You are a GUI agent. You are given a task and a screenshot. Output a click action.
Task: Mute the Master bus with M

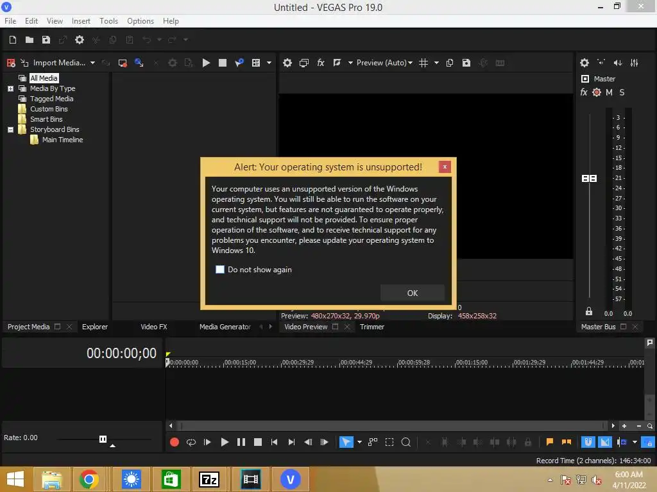610,92
